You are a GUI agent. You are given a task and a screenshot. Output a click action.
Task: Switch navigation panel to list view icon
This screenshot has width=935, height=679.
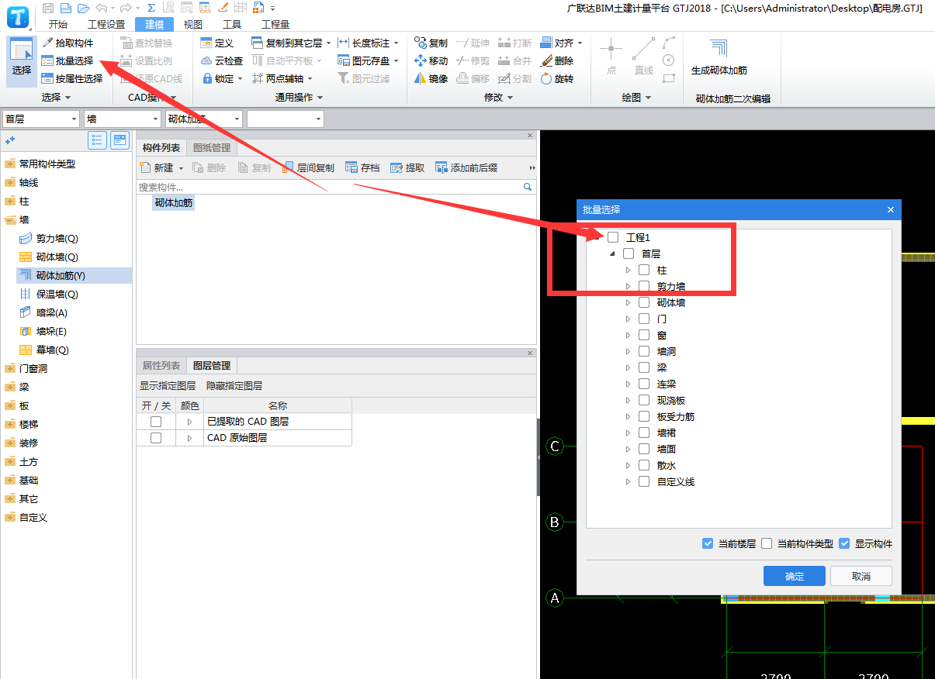[98, 140]
